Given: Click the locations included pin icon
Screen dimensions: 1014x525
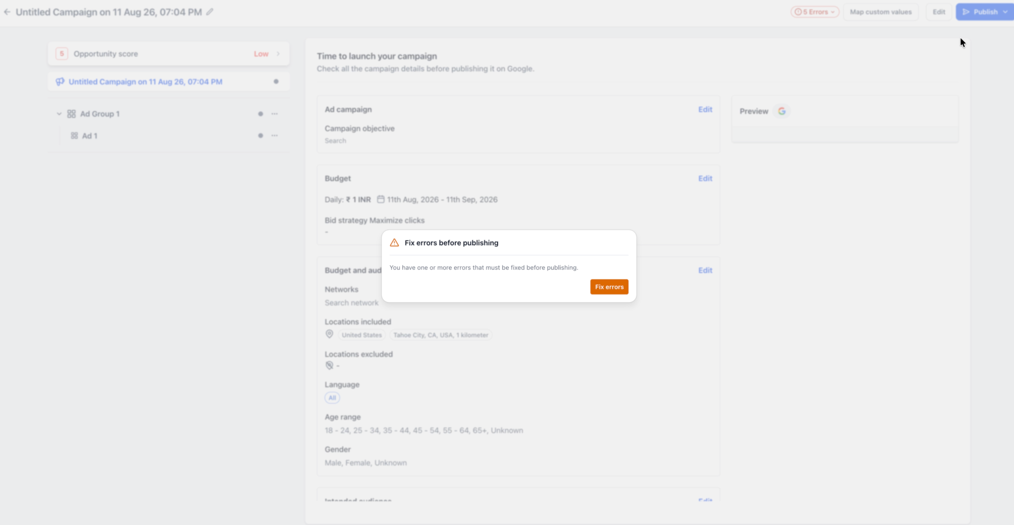Looking at the screenshot, I should tap(329, 334).
